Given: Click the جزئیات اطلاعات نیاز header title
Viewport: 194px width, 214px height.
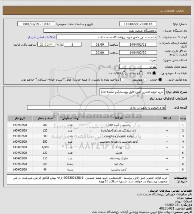Looking at the screenshot, I should (172, 11).
